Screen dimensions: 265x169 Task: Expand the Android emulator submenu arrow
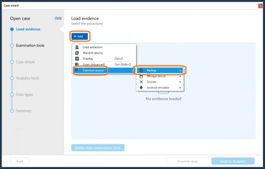point(180,88)
